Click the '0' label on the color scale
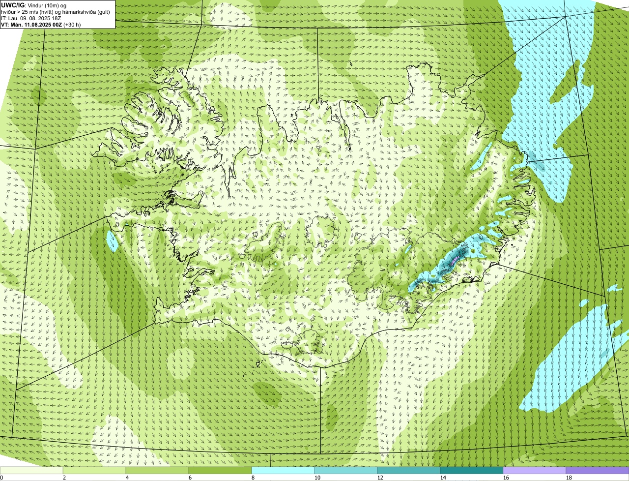The image size is (629, 481). pyautogui.click(x=1, y=478)
